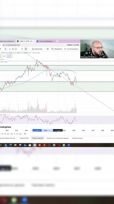Switch to the GMKN 111,62 browser tab
The width and height of the screenshot is (114, 204).
[x=26, y=41]
